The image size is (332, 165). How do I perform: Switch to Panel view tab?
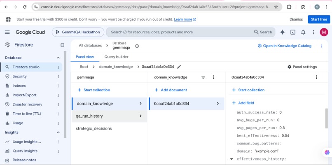(x=85, y=57)
